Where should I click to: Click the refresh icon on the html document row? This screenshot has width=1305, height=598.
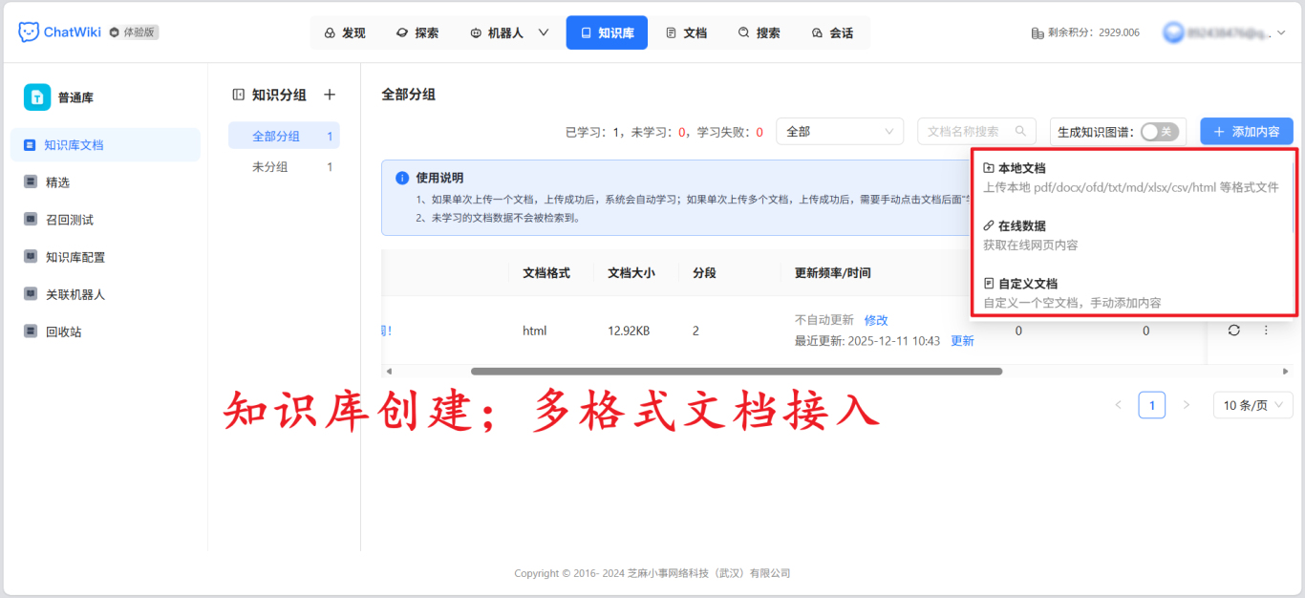pyautogui.click(x=1233, y=329)
